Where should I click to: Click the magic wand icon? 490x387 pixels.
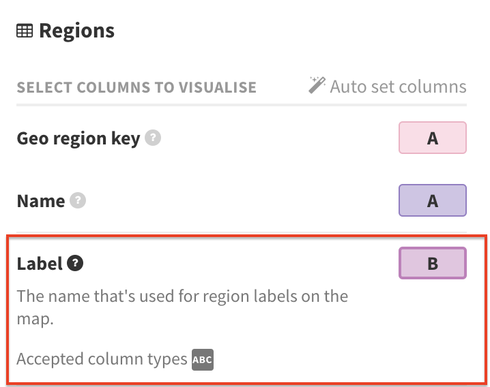tap(317, 86)
